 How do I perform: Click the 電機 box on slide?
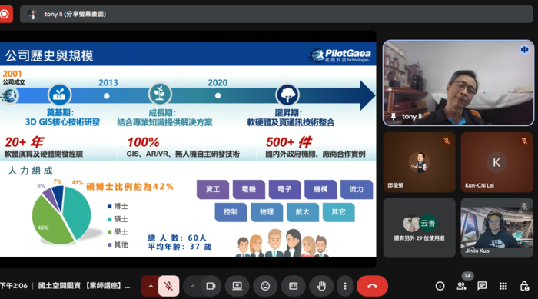(x=249, y=190)
